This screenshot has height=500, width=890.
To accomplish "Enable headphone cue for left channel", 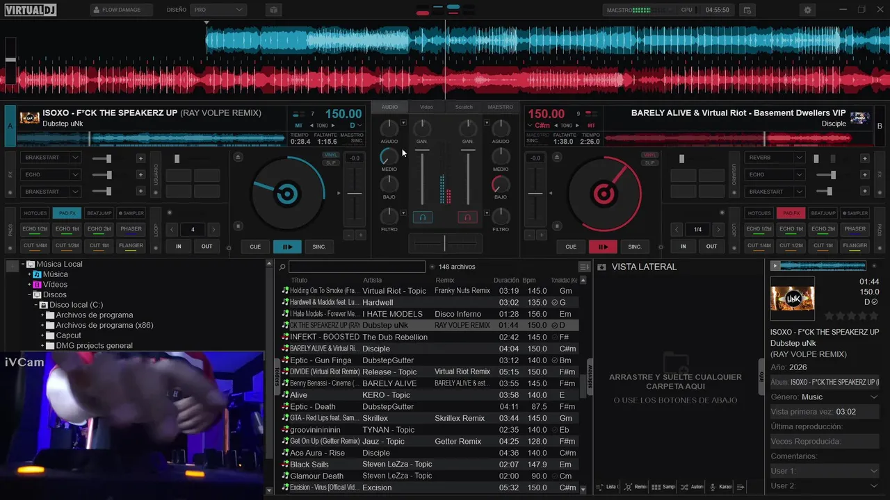I will (422, 217).
